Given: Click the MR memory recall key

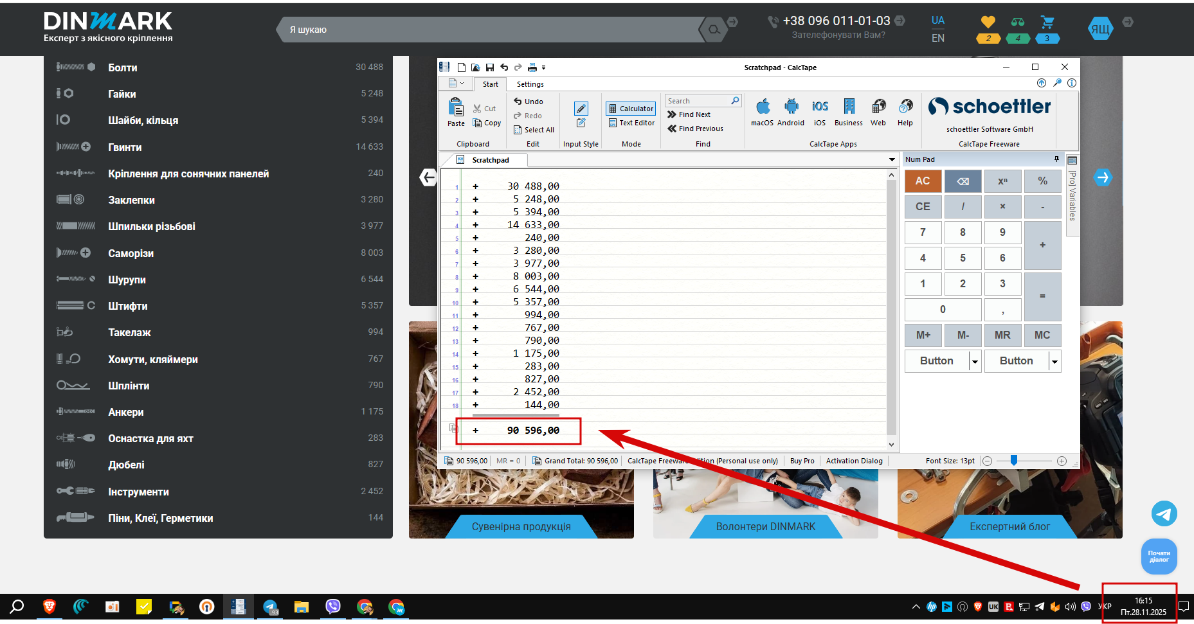Looking at the screenshot, I should pos(1002,335).
